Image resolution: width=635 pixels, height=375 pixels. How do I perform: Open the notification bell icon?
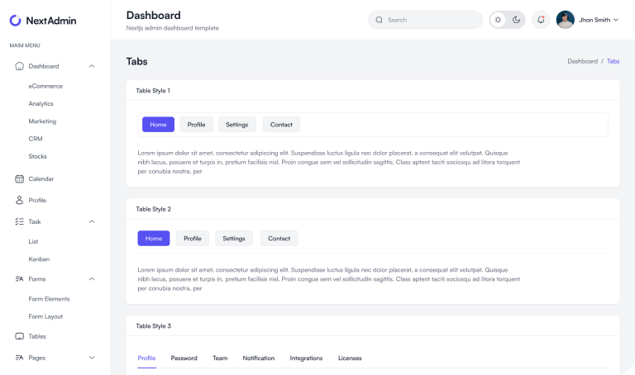coord(541,20)
